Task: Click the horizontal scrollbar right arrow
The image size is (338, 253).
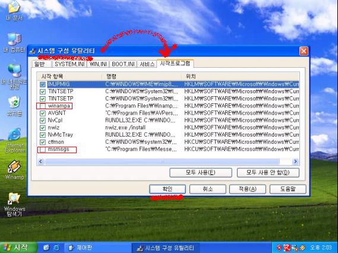Action: [296, 161]
